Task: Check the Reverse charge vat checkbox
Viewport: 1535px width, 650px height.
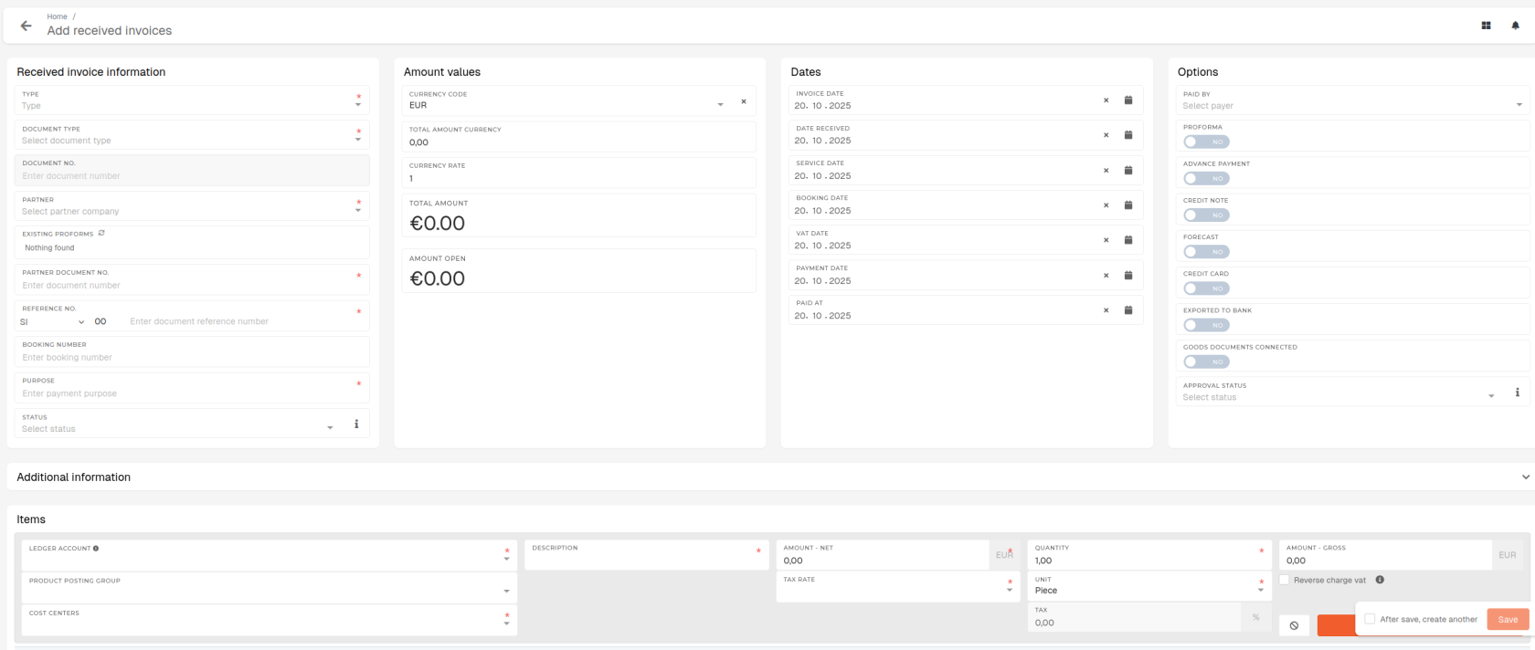Action: pos(1285,580)
